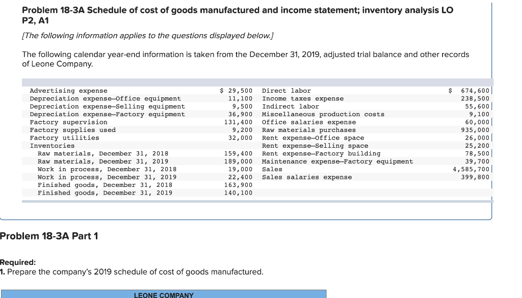Click the Problem 18-3A Part 1 heading
522x298 pixels.
coord(49,236)
